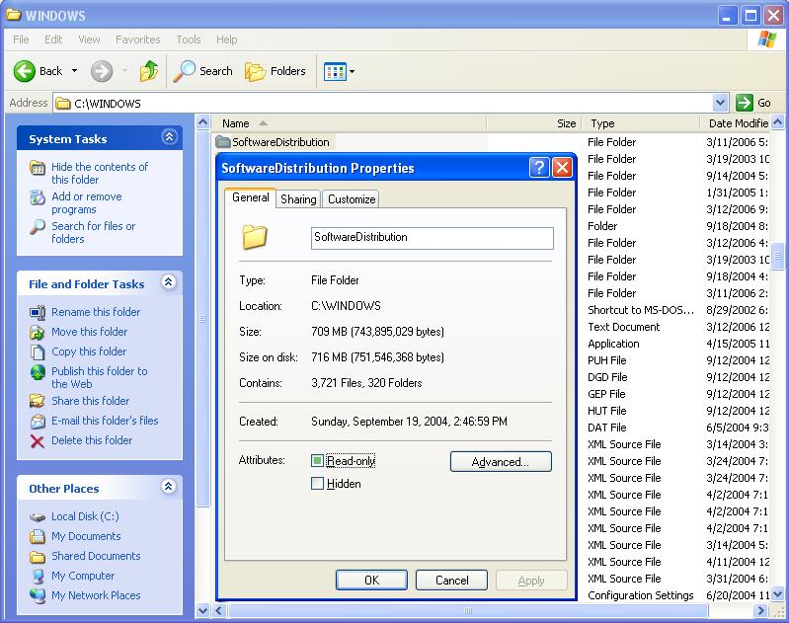Close the Properties dialog with red X
Viewport: 789px width, 623px height.
coord(562,167)
